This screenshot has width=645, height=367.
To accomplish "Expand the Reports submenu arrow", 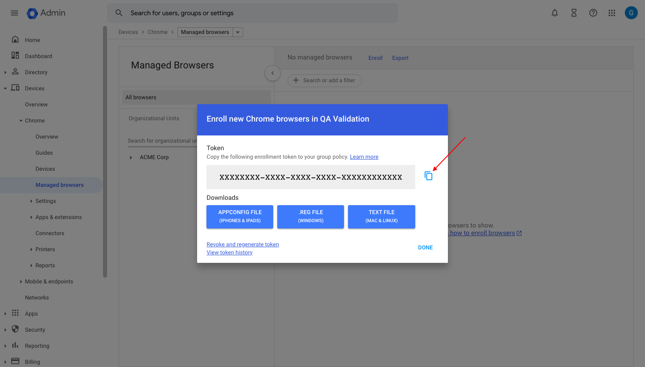I will (31, 266).
